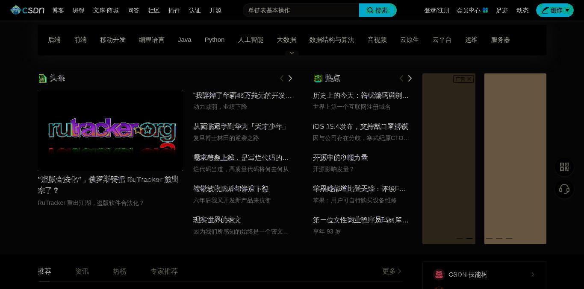Select the 运维 category
This screenshot has height=289, width=584.
471,40
